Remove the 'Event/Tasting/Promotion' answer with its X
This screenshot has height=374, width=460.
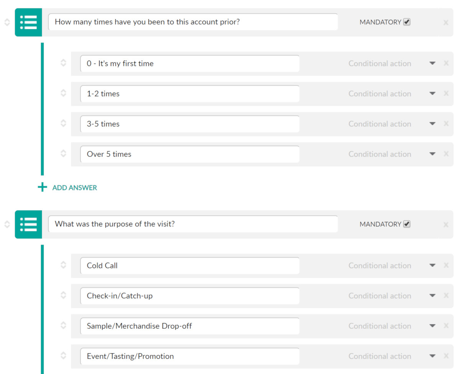(446, 356)
